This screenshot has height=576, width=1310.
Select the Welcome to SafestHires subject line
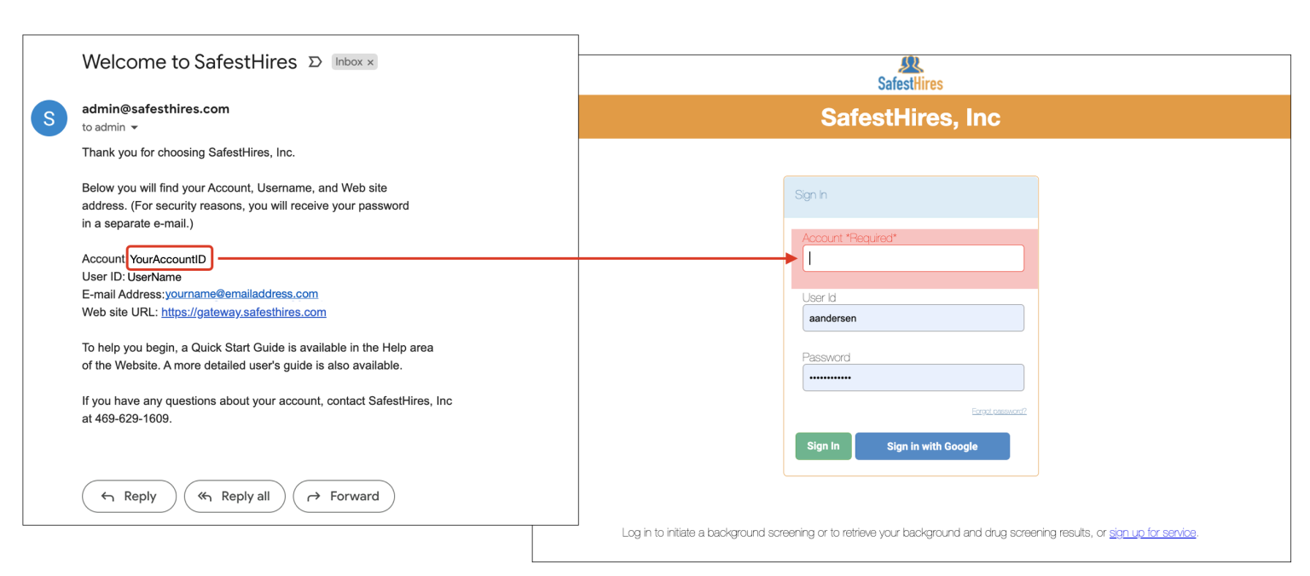click(189, 61)
